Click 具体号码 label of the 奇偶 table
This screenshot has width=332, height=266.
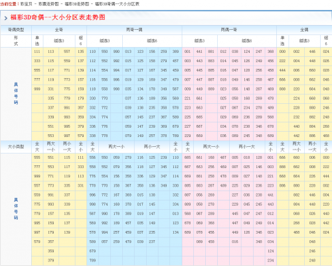16,93
